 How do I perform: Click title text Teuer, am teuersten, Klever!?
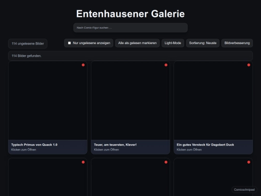click(x=115, y=145)
